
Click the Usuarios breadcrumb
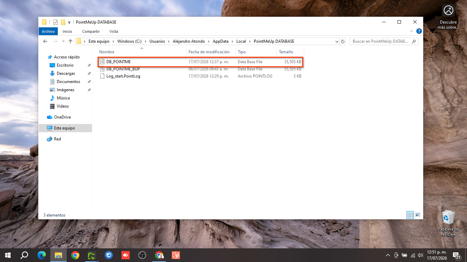pos(157,41)
